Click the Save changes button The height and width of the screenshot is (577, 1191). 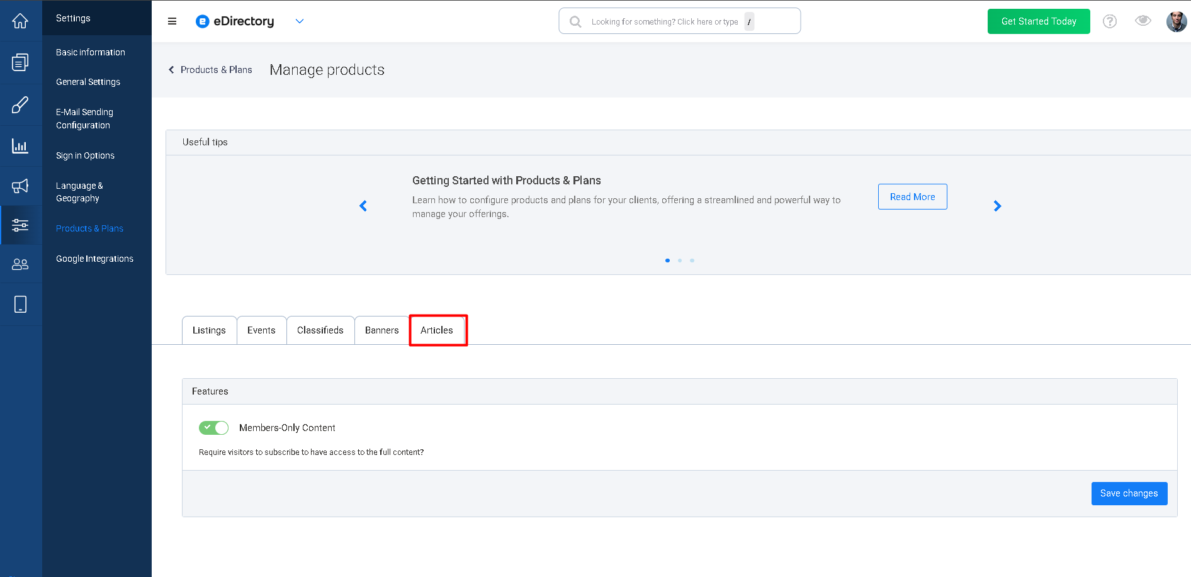[x=1129, y=493]
